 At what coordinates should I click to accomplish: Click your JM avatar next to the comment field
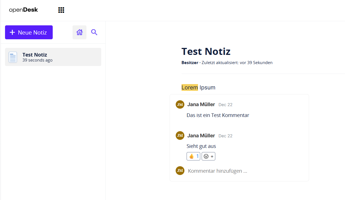point(180,170)
